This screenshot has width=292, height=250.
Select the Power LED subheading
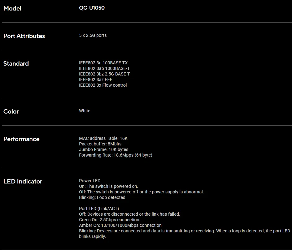[x=89, y=181]
